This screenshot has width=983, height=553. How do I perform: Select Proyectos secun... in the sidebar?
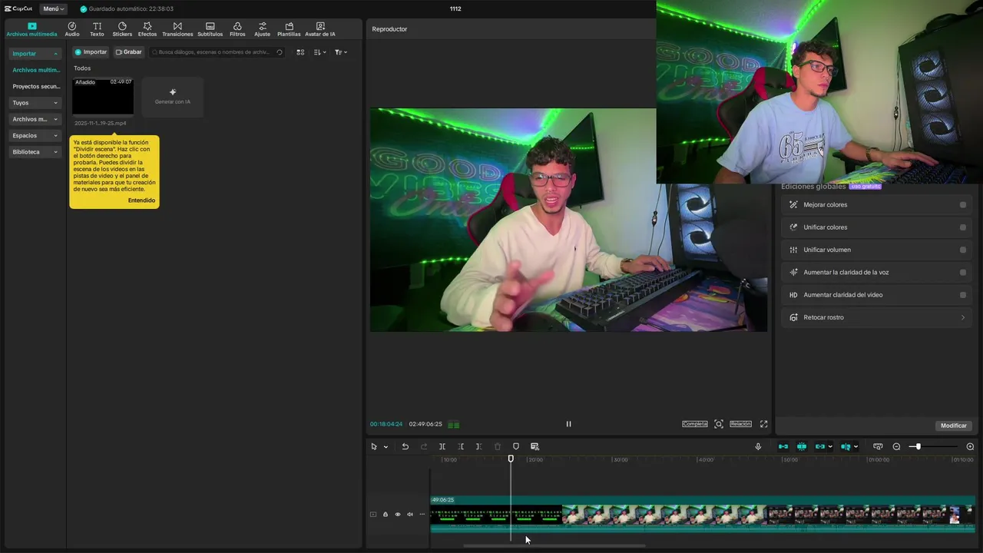[x=36, y=87]
